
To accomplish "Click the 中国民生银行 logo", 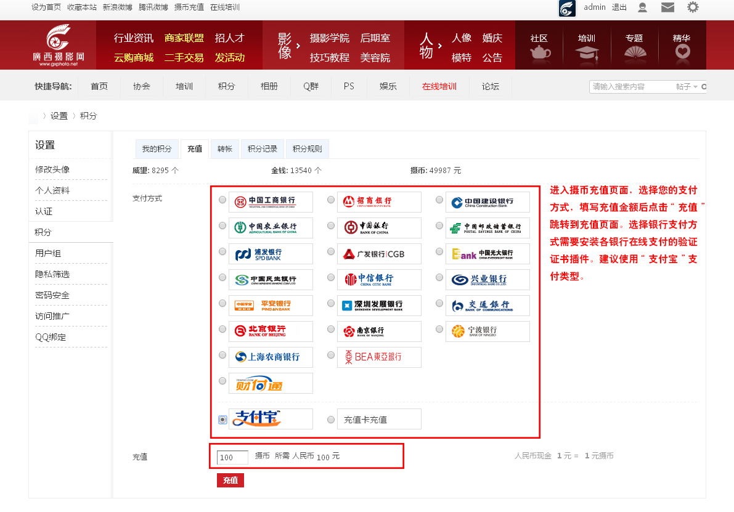I will (271, 279).
